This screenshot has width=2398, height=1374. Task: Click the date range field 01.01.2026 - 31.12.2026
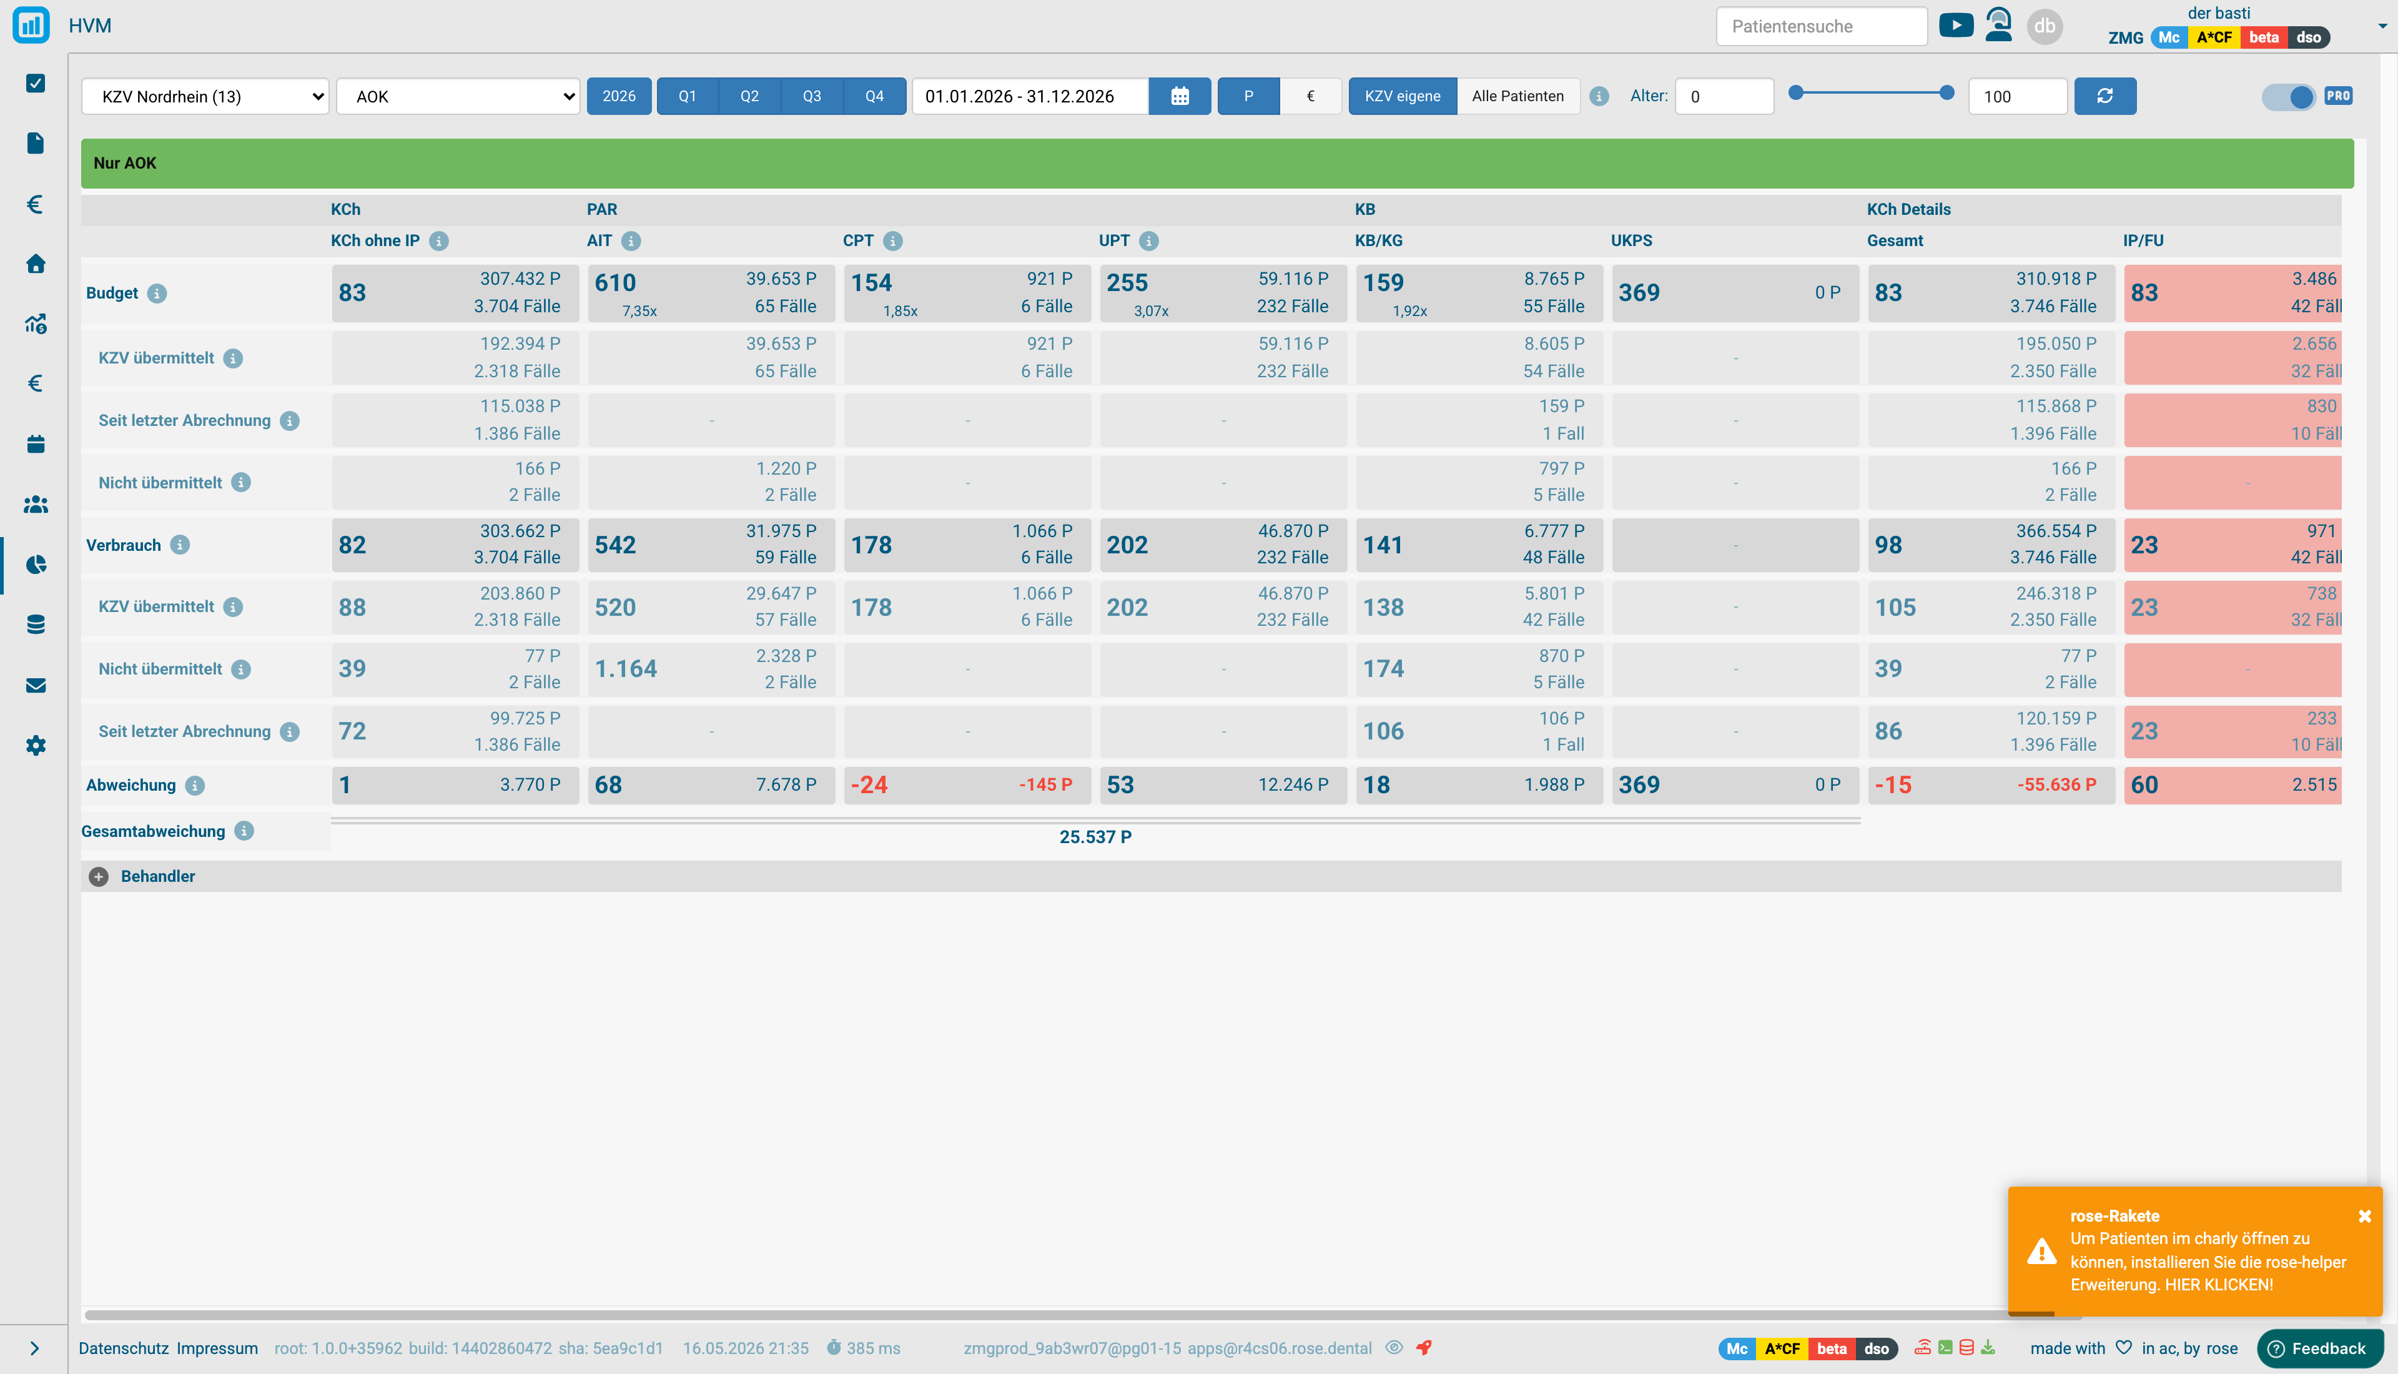pos(1030,96)
